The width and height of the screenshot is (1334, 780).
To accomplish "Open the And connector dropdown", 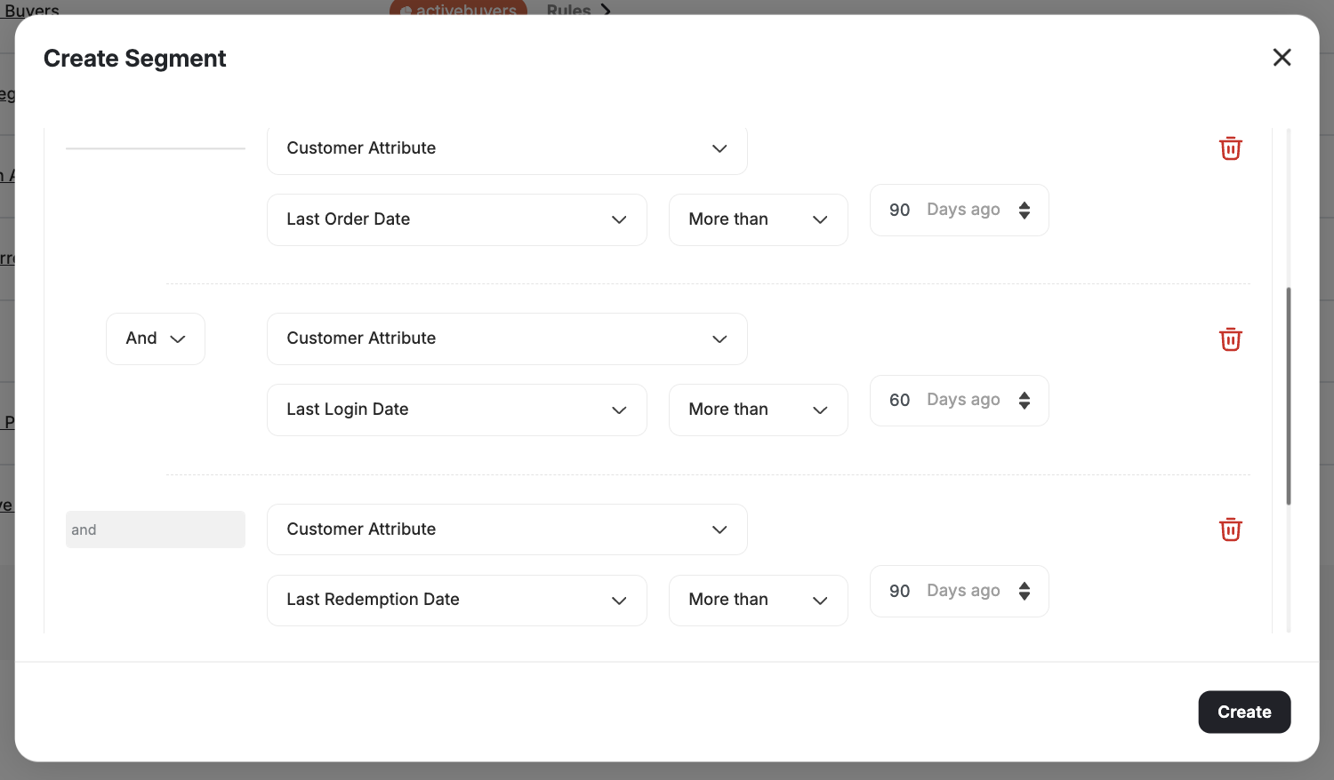I will click(155, 338).
